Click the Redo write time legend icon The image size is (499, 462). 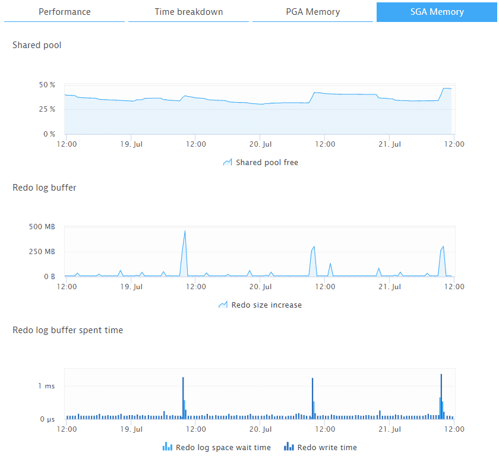(x=289, y=447)
